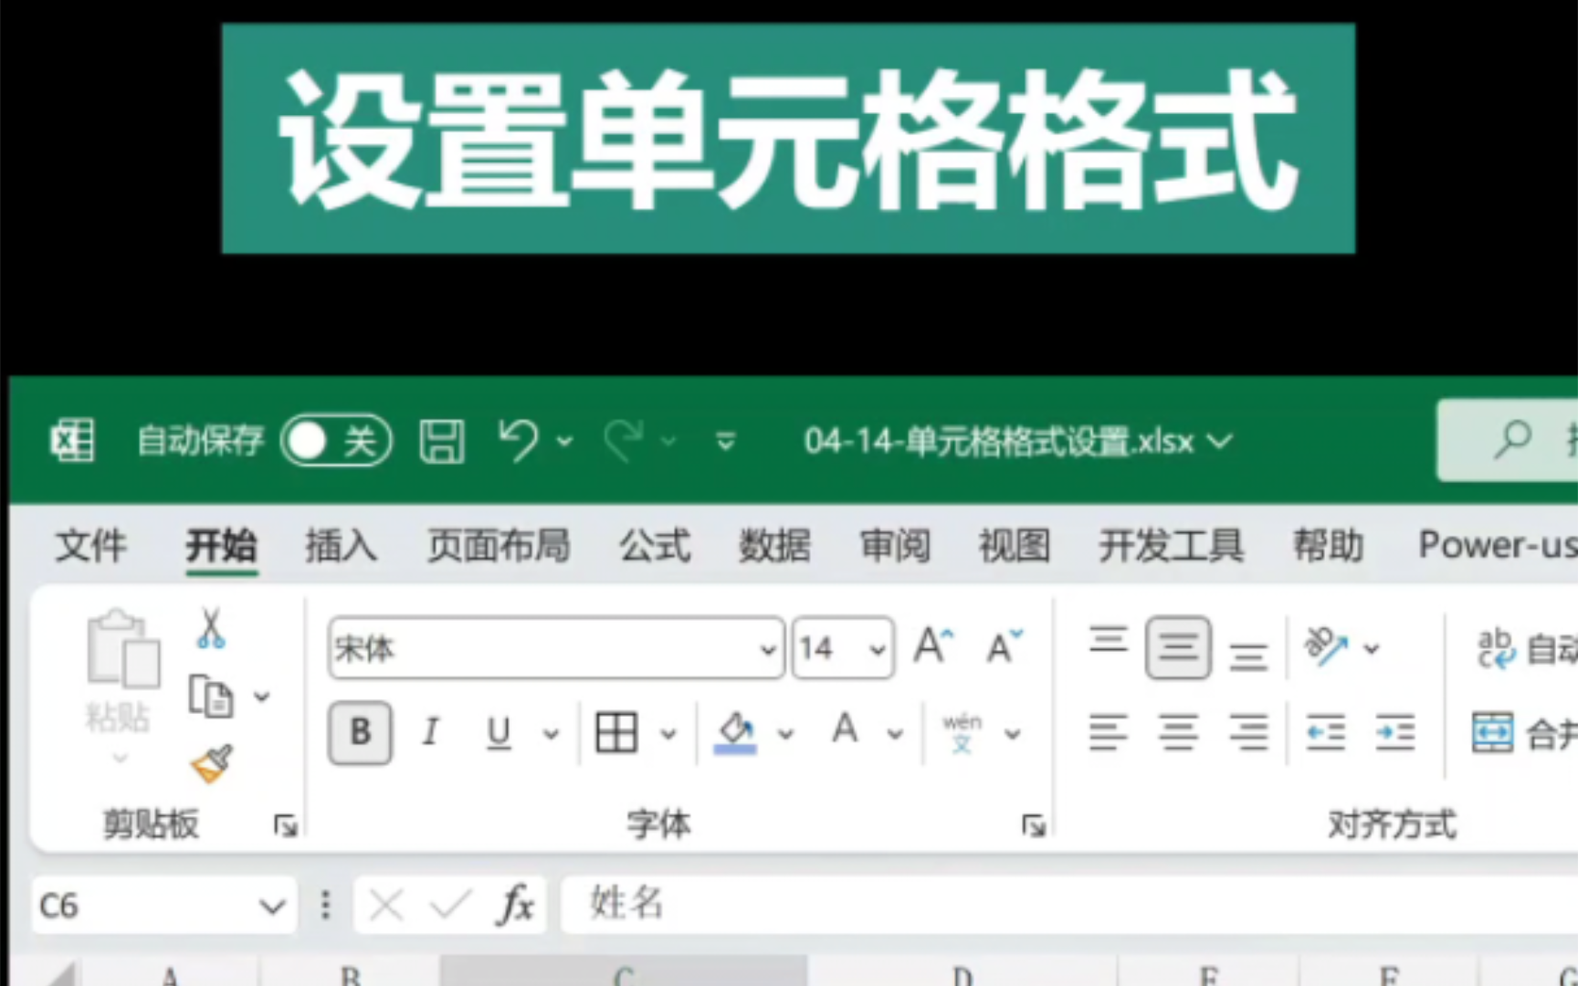
Task: Open the 页面布局 (Page Layout) tab
Action: (x=499, y=546)
